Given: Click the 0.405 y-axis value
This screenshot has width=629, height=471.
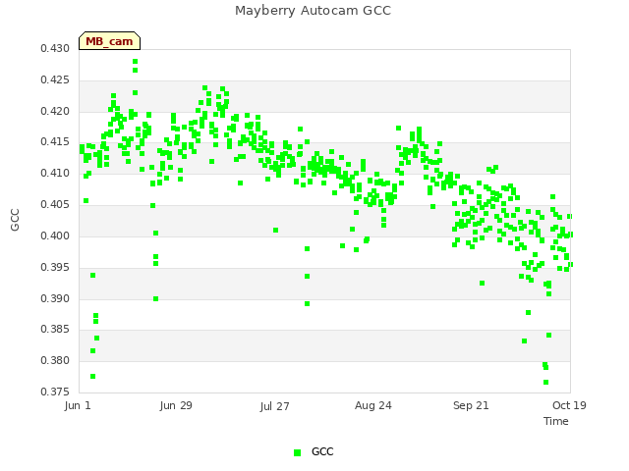Looking at the screenshot, I should (55, 204).
